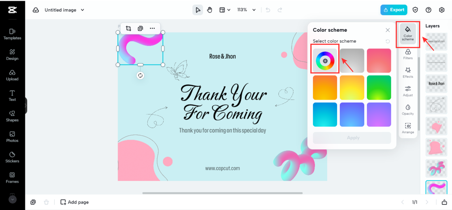Viewport: 452px width, 210px height.
Task: Open the custom color wheel swatch
Action: tap(325, 61)
